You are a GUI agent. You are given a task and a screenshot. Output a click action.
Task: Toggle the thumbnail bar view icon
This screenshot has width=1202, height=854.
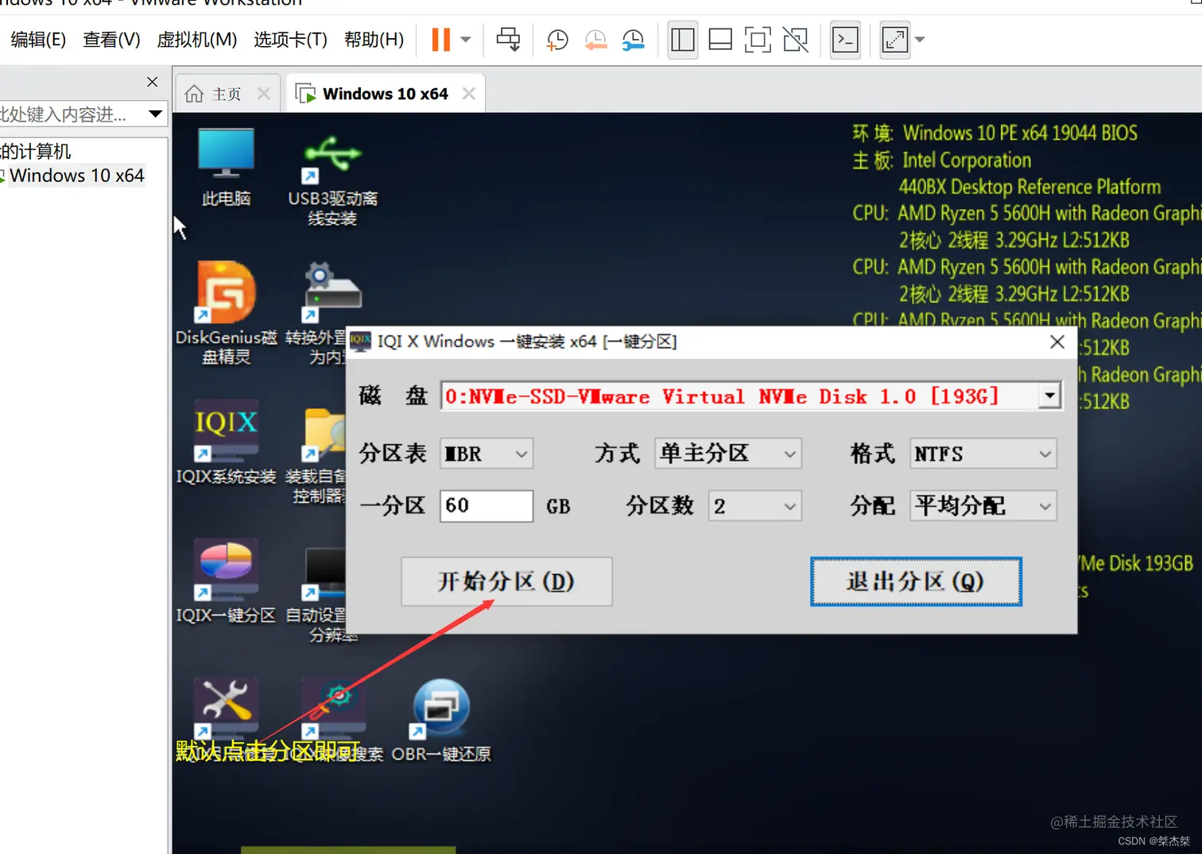coord(720,40)
